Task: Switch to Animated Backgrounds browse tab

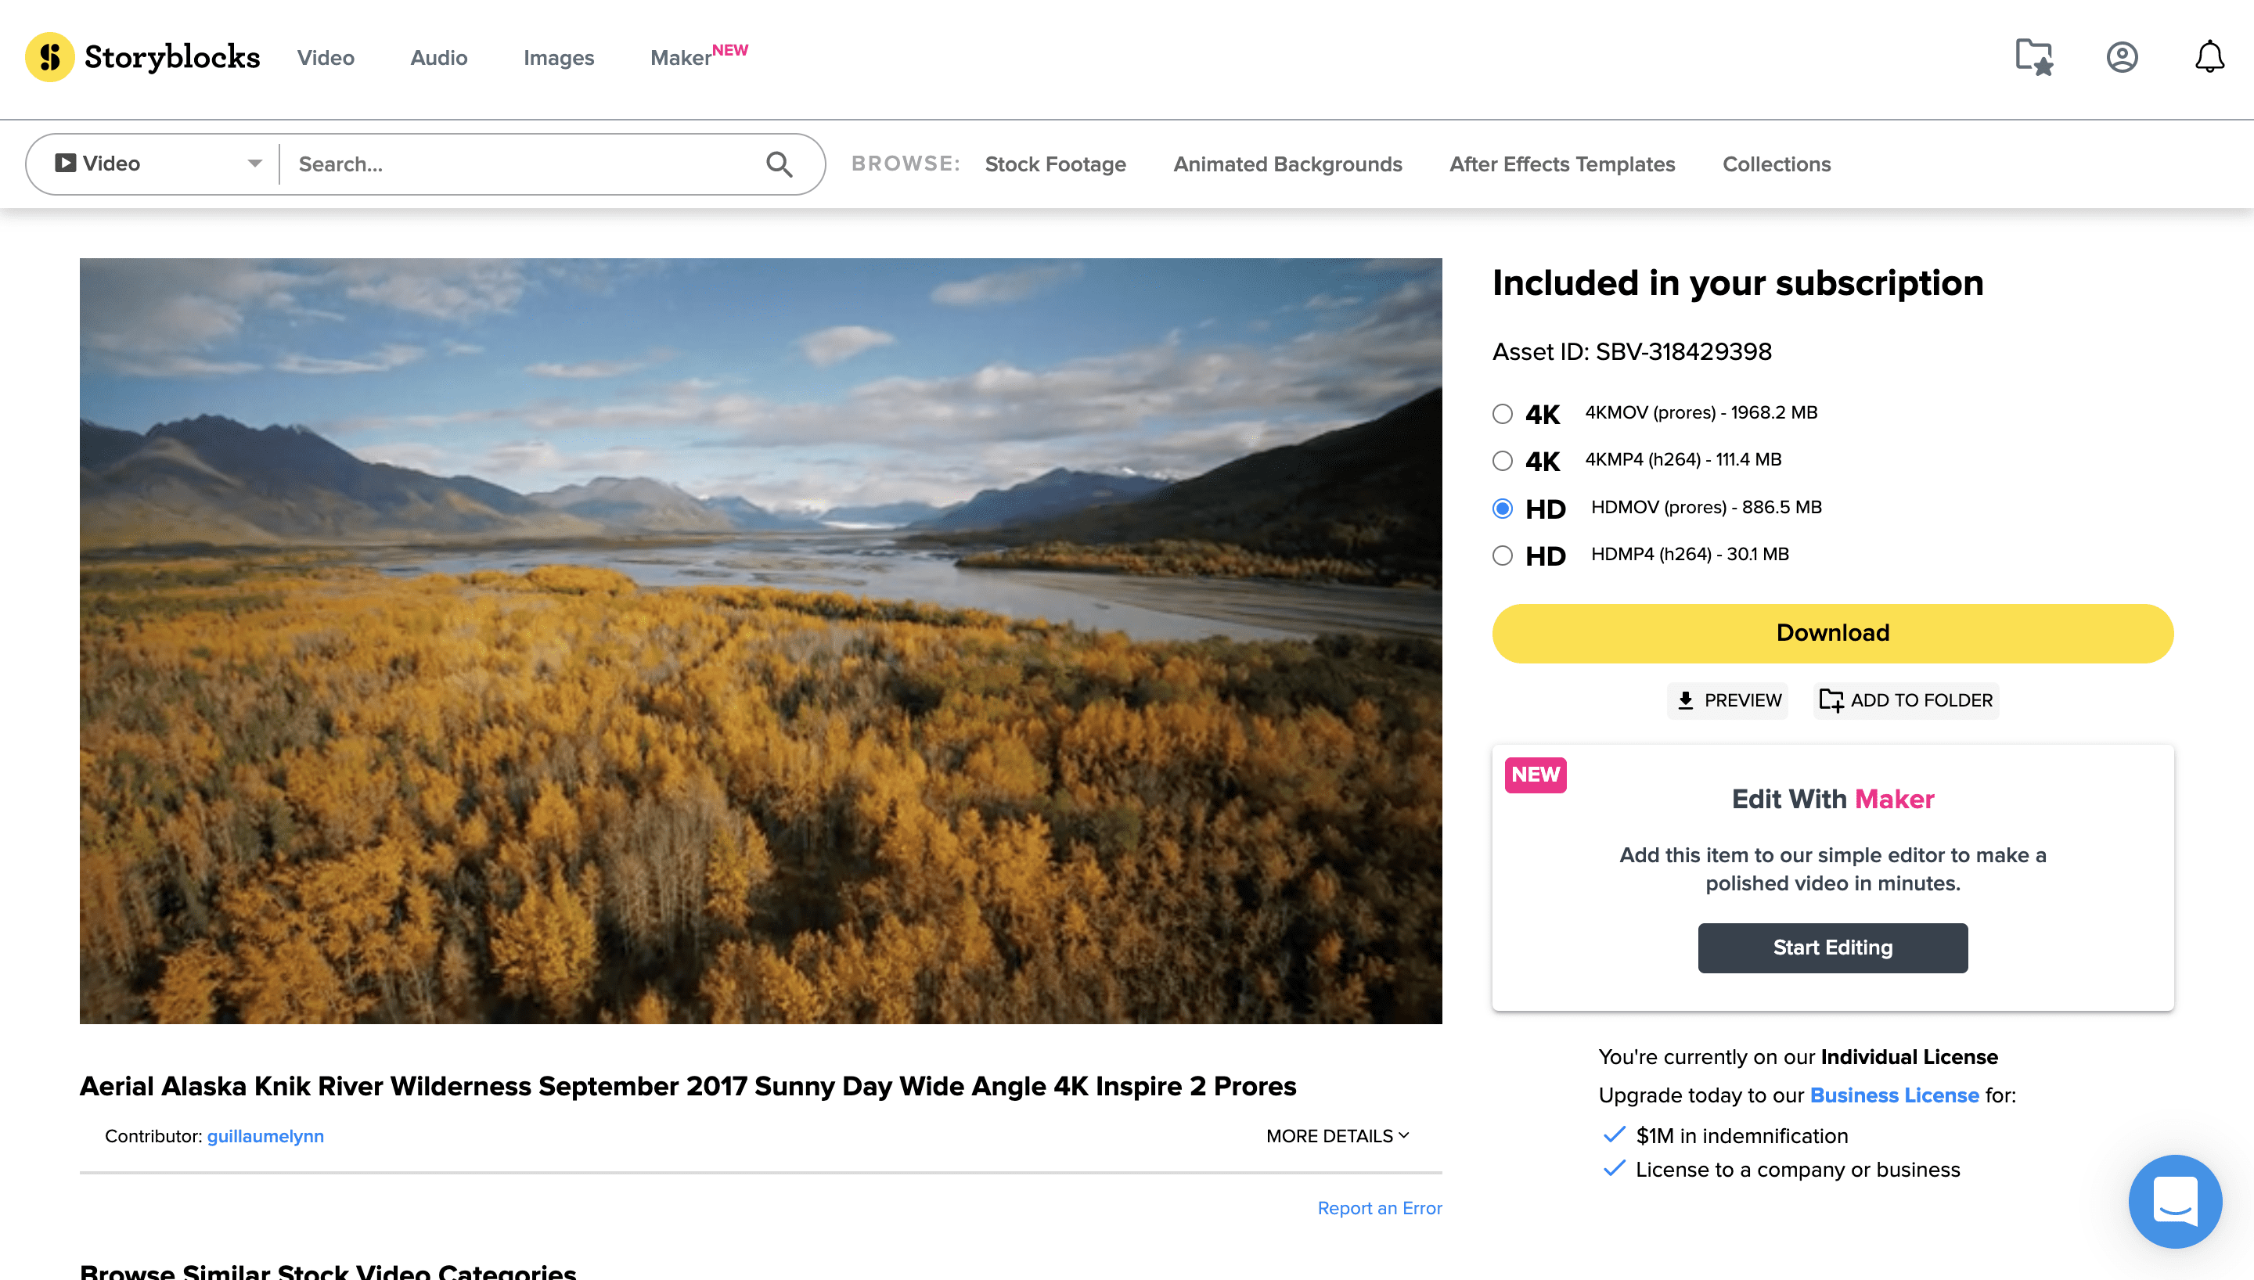Action: point(1287,164)
